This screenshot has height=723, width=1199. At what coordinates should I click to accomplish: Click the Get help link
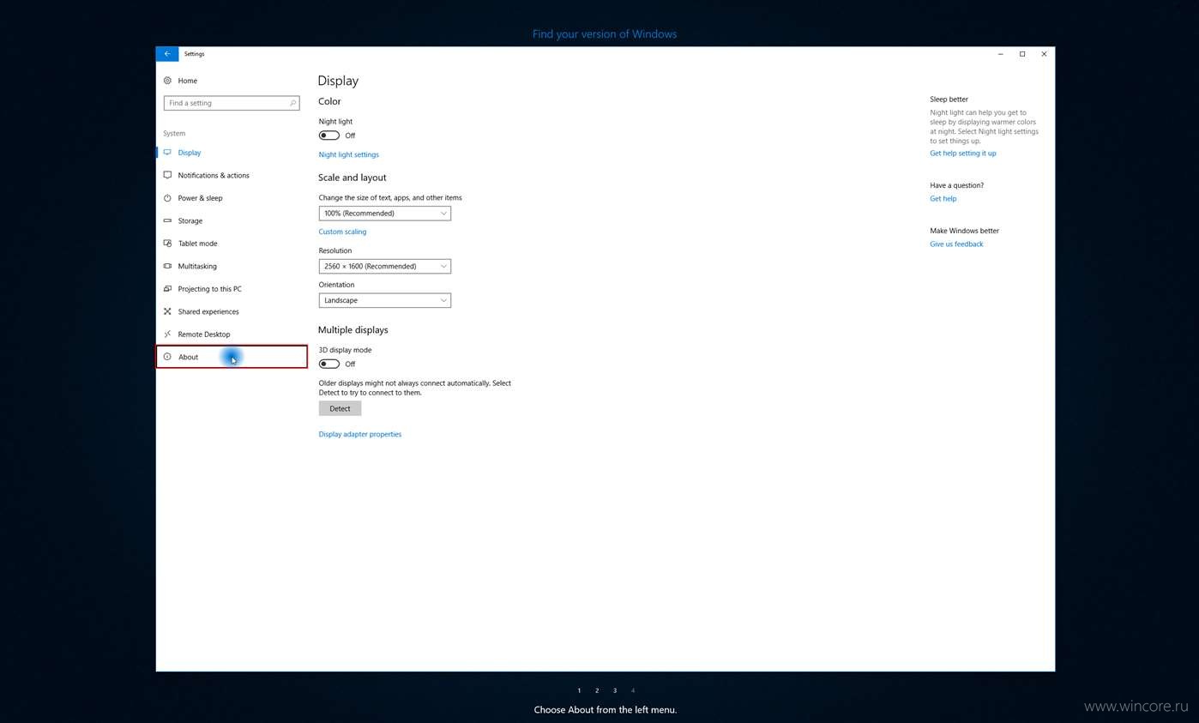coord(943,199)
